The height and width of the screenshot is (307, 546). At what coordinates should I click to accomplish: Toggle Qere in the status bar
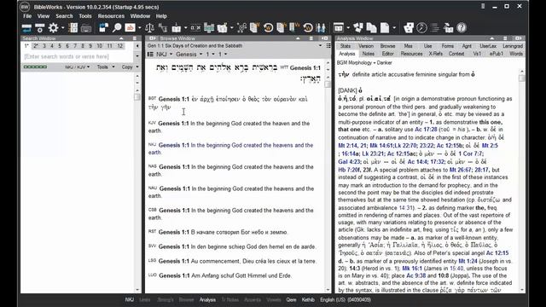pyautogui.click(x=292, y=299)
